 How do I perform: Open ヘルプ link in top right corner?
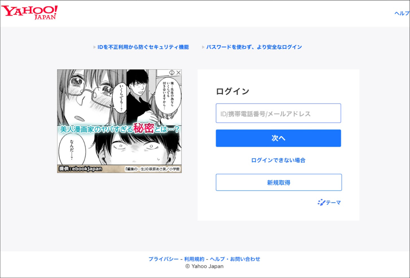402,13
